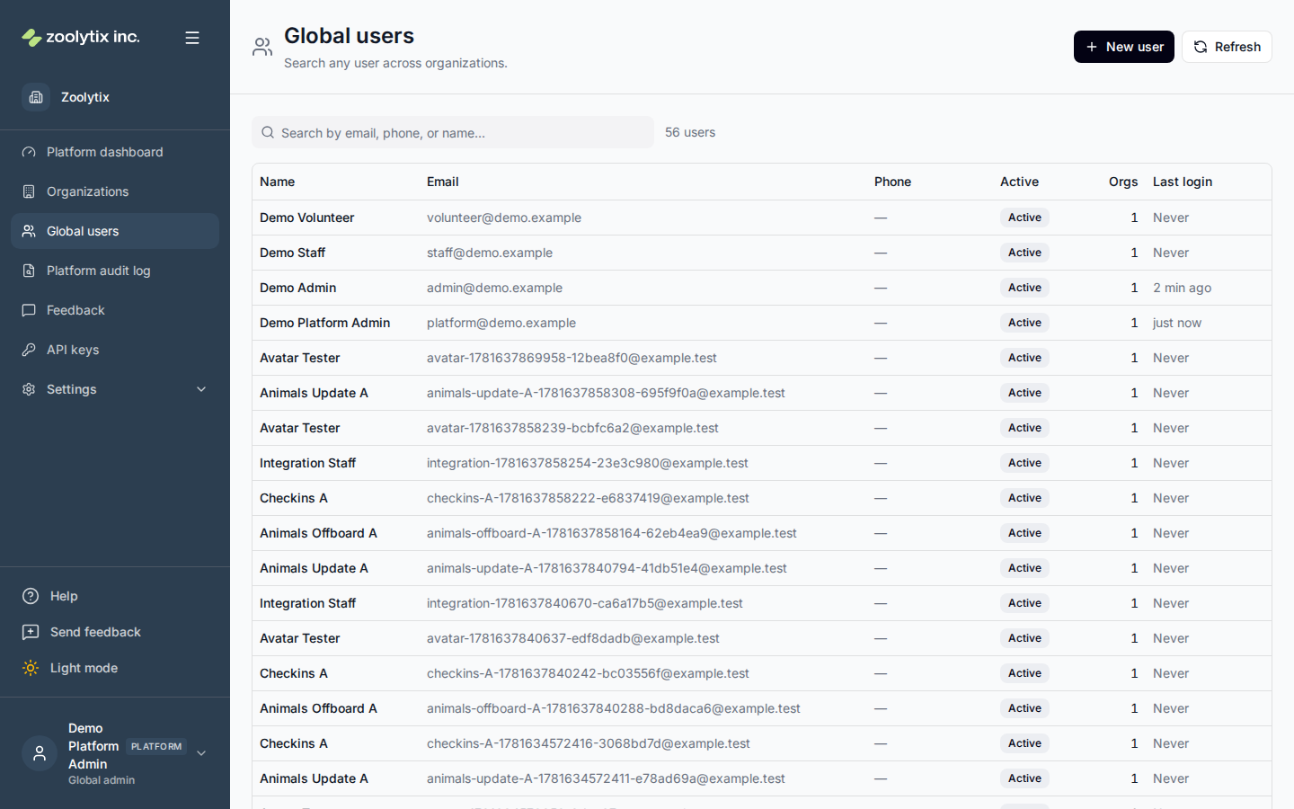
Task: Click email integration-1781637858254-23e3c980@example.test
Action: pyautogui.click(x=588, y=463)
